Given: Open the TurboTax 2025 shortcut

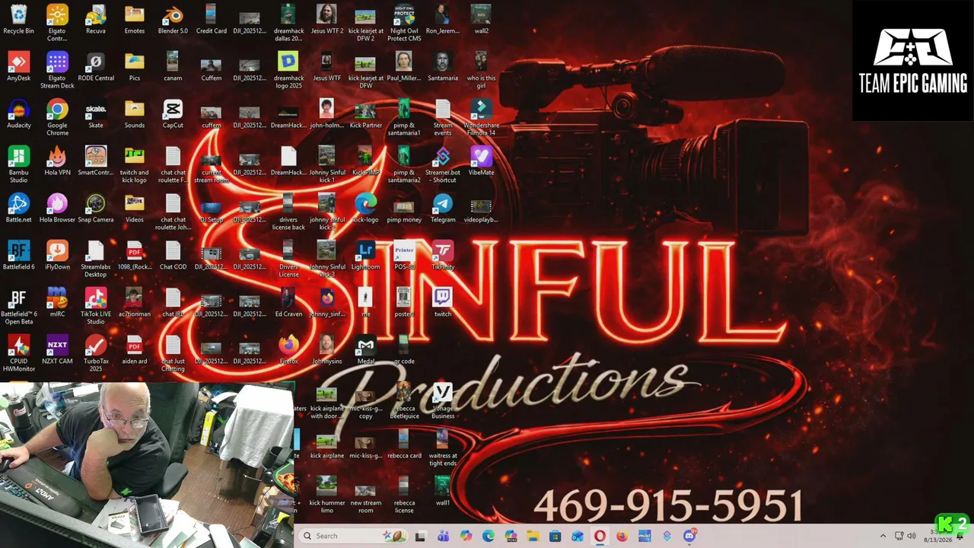Looking at the screenshot, I should (x=95, y=354).
